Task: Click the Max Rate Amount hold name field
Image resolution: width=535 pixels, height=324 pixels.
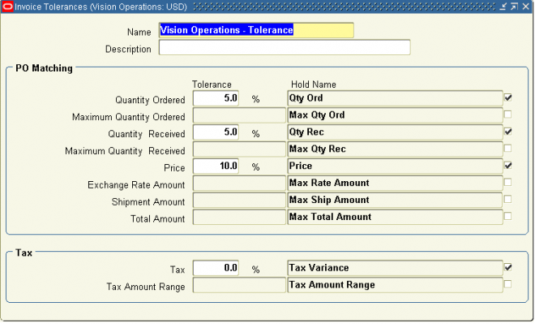Action: 395,183
